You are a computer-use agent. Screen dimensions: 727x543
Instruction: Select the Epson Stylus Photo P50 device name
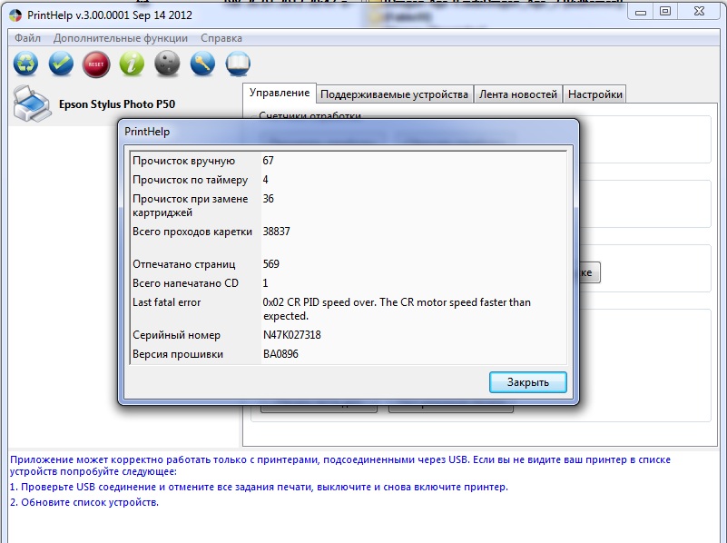pyautogui.click(x=117, y=104)
